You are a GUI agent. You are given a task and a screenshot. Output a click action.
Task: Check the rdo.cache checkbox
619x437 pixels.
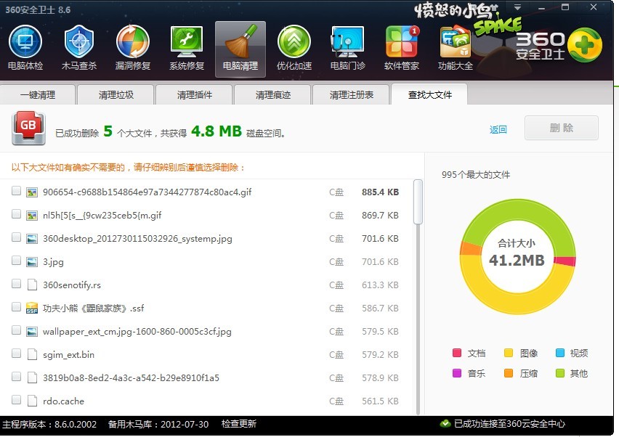pyautogui.click(x=16, y=400)
